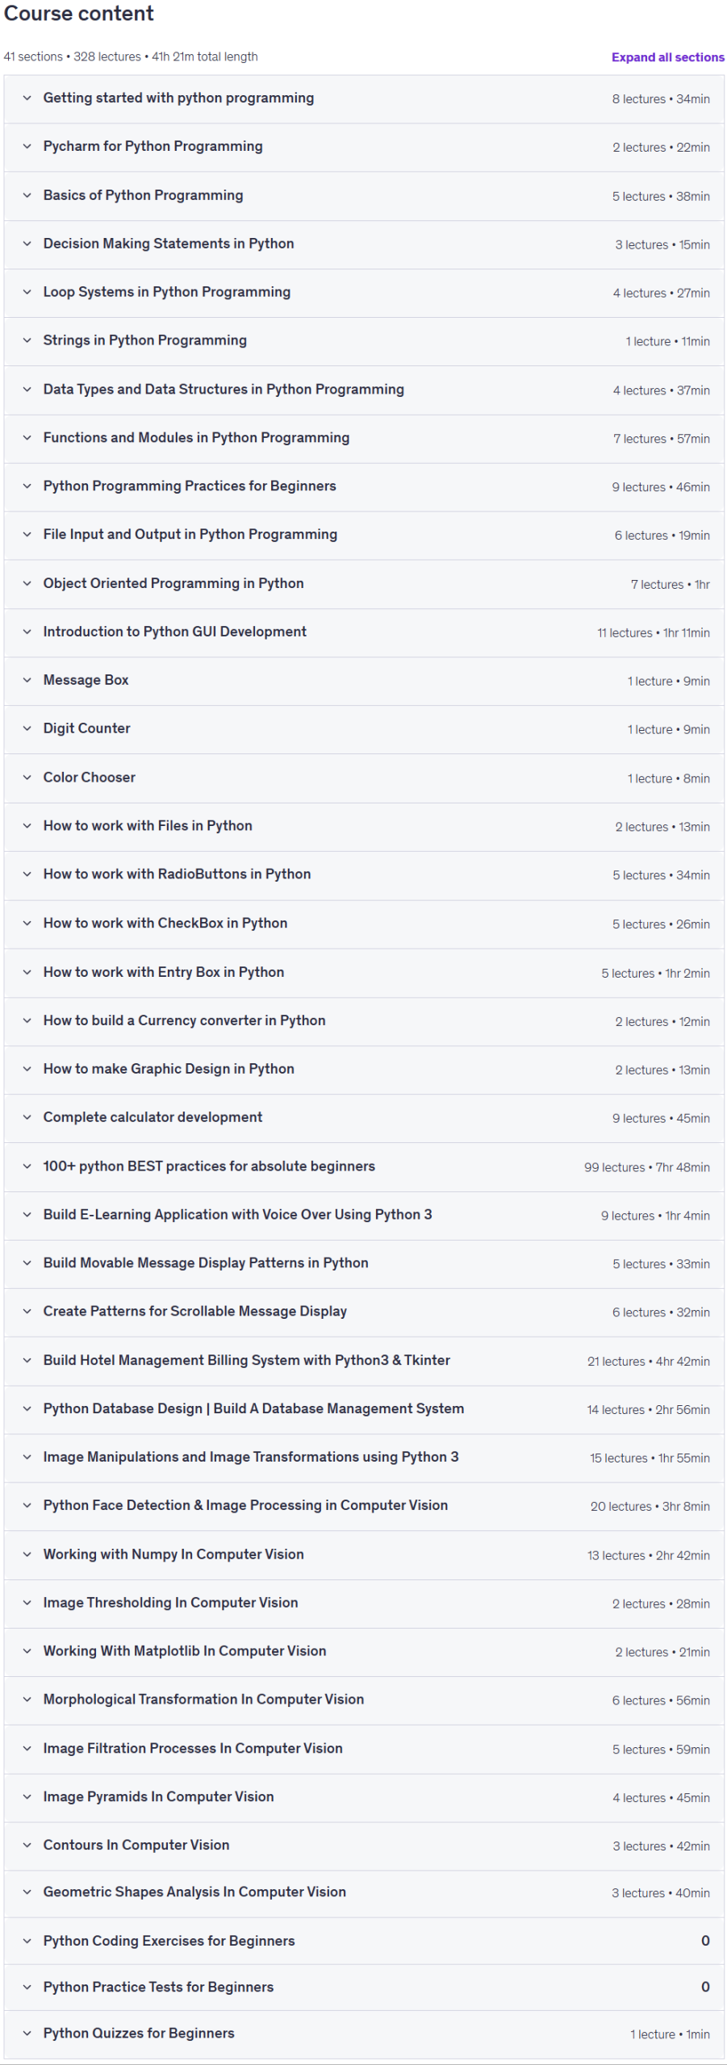This screenshot has height=2065, width=727.
Task: Open Python Coding Exercises for Beginners section
Action: pos(364,1941)
